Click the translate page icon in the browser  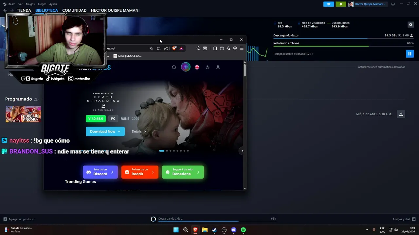point(151,48)
